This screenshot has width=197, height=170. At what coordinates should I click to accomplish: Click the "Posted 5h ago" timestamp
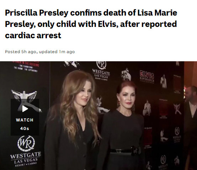click(x=21, y=52)
